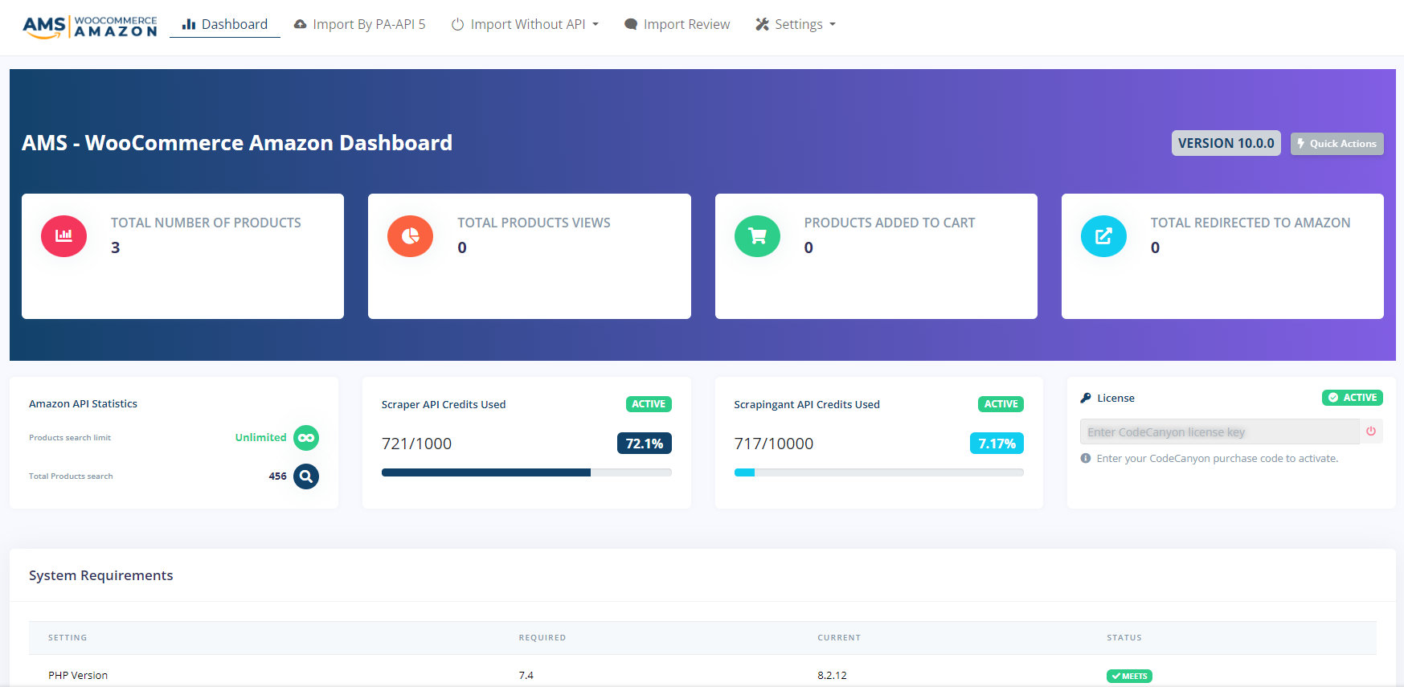Image resolution: width=1404 pixels, height=687 pixels.
Task: Go to Import Review
Action: (x=677, y=24)
